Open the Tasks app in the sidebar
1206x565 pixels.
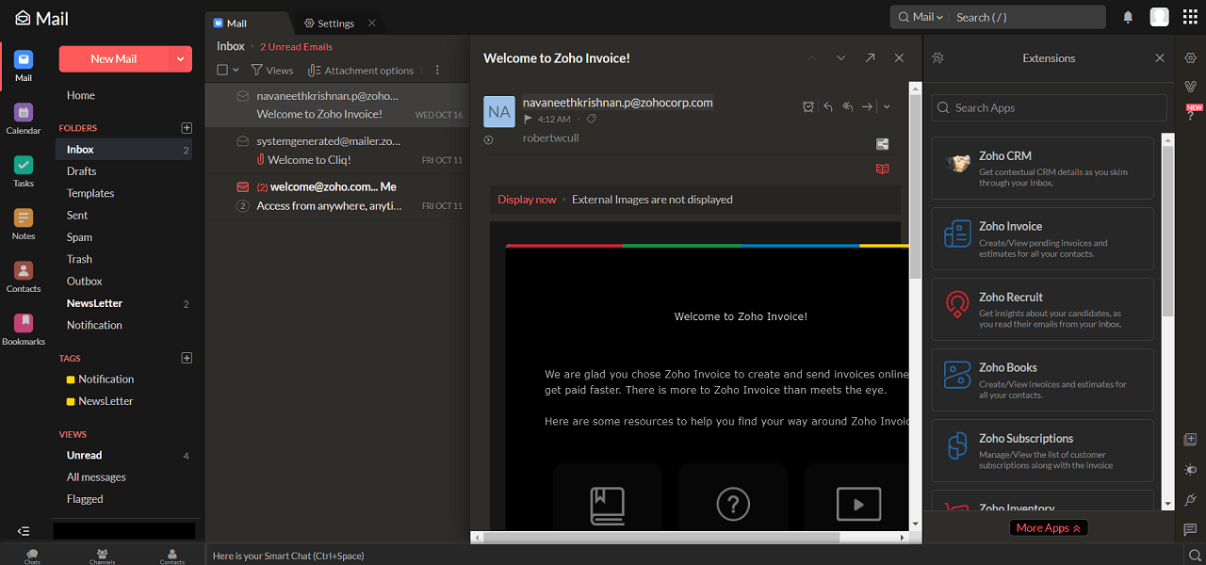[24, 171]
